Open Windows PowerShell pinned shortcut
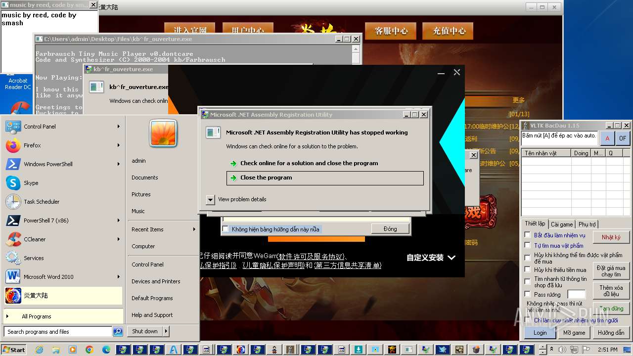The width and height of the screenshot is (633, 356). click(x=13, y=164)
